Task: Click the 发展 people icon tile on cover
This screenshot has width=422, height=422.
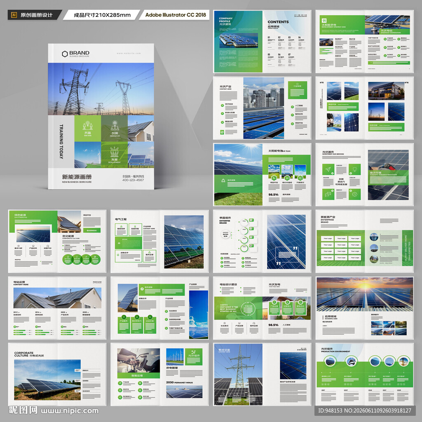Action: coord(115,155)
